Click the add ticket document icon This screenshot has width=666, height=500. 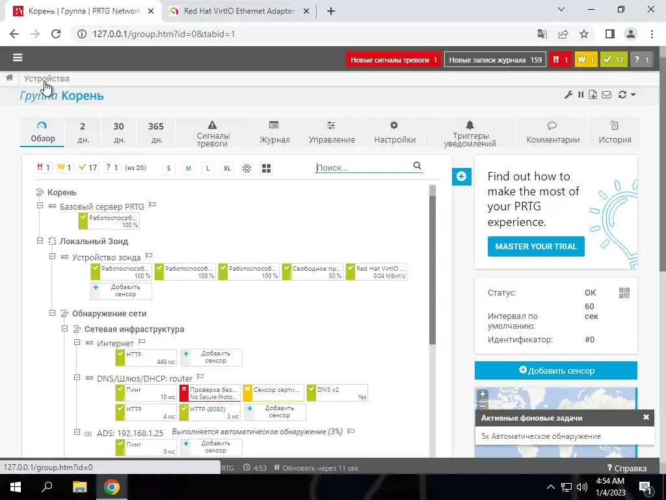pyautogui.click(x=593, y=94)
